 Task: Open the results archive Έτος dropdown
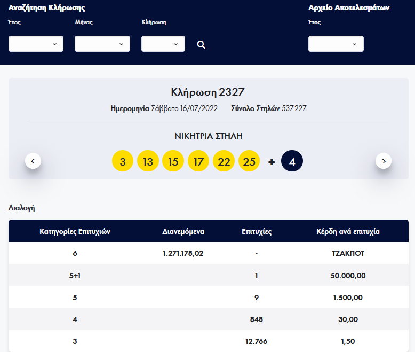[336, 44]
